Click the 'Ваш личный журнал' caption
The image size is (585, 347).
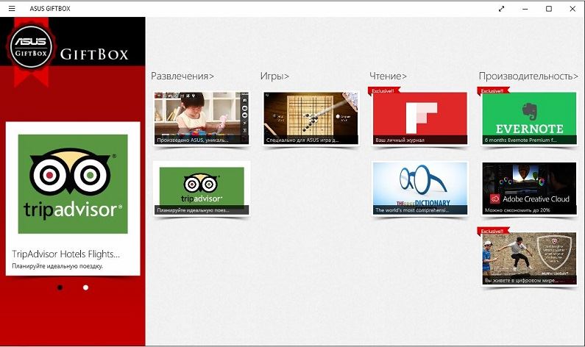point(400,140)
